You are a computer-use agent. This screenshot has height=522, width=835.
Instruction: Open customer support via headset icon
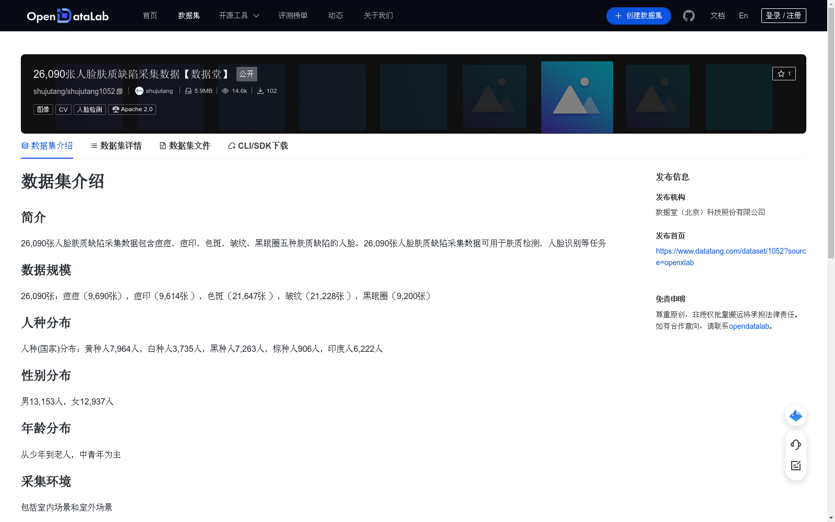[x=795, y=445]
